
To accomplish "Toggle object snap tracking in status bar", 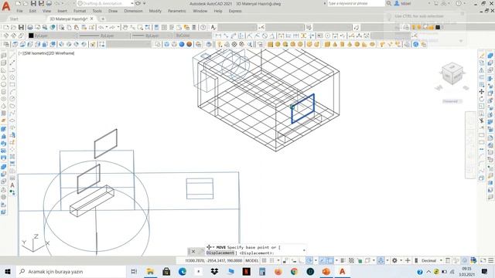I will tap(322, 261).
